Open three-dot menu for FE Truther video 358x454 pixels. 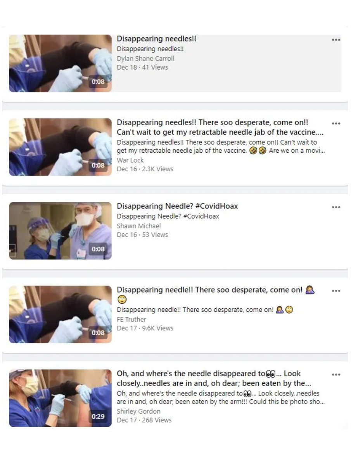(336, 291)
